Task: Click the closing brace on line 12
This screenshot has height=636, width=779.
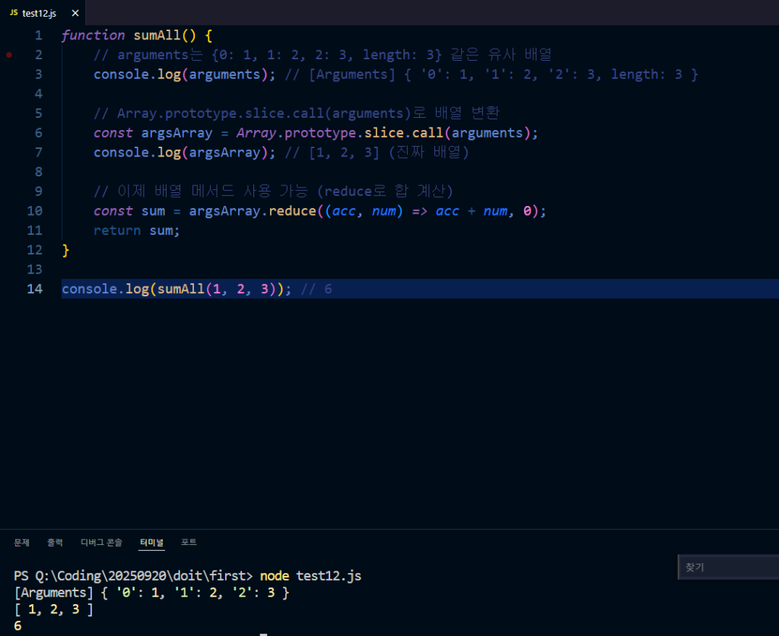Action: point(65,250)
